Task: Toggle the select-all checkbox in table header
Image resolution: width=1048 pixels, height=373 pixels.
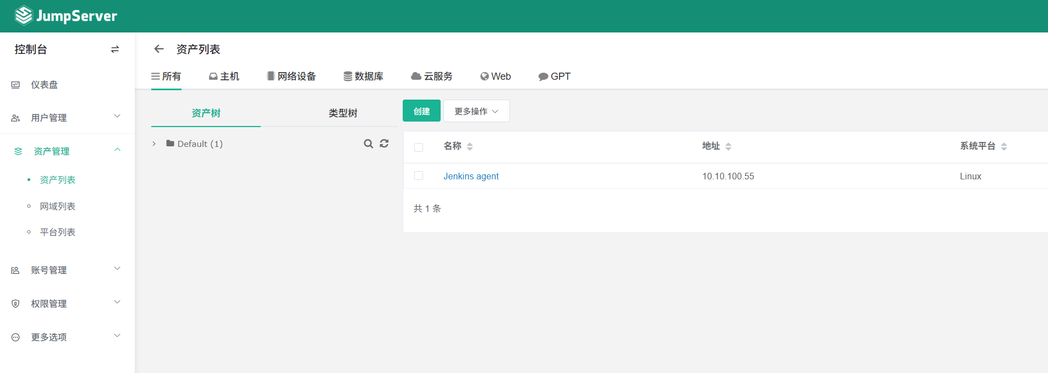Action: [x=419, y=147]
